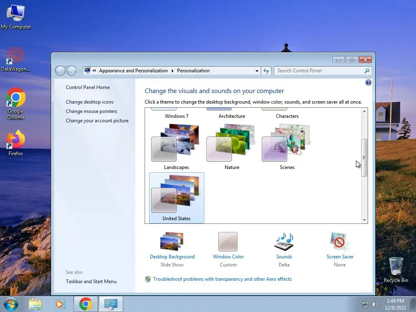Show the clock showing 1:49 PM
416x312 pixels.
[395, 304]
